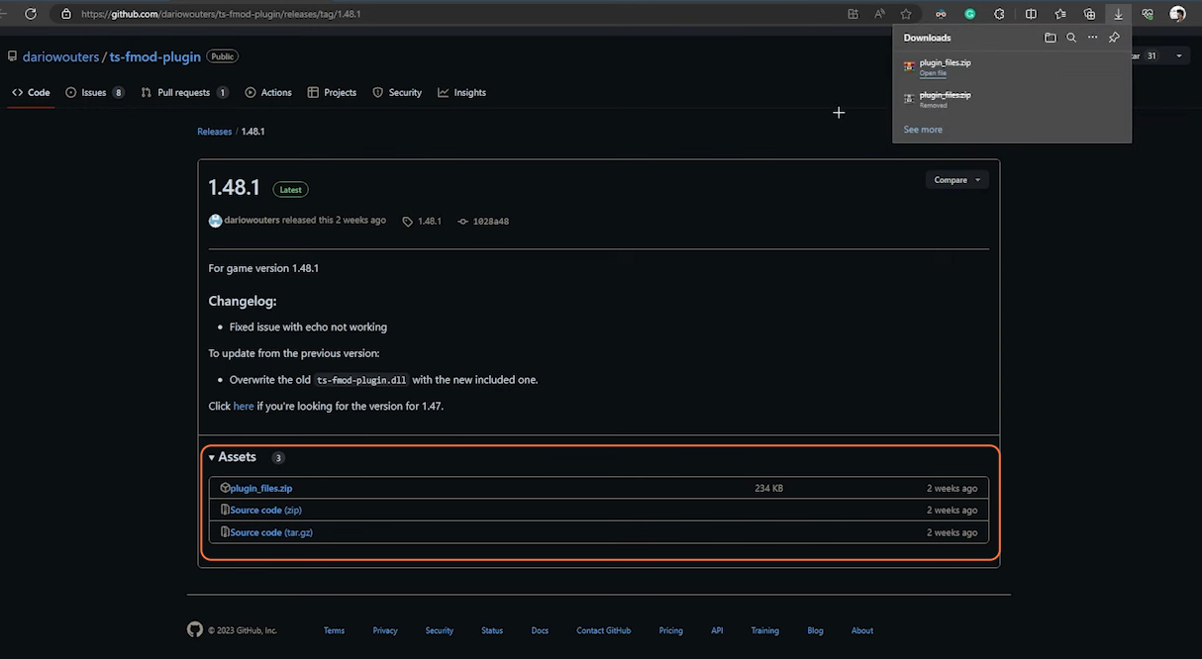
Task: Click the spy-glasses extension icon in the toolbar
Action: 941,14
